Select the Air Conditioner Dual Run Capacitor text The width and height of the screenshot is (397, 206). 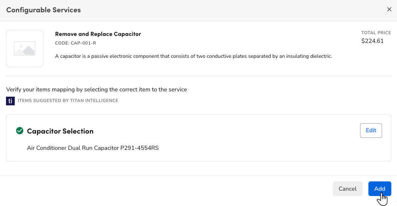(x=93, y=148)
